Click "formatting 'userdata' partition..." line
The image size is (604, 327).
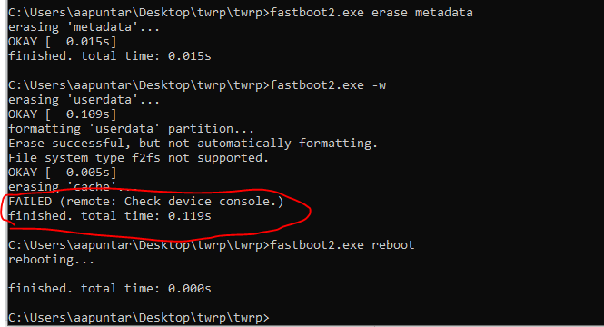tap(132, 129)
